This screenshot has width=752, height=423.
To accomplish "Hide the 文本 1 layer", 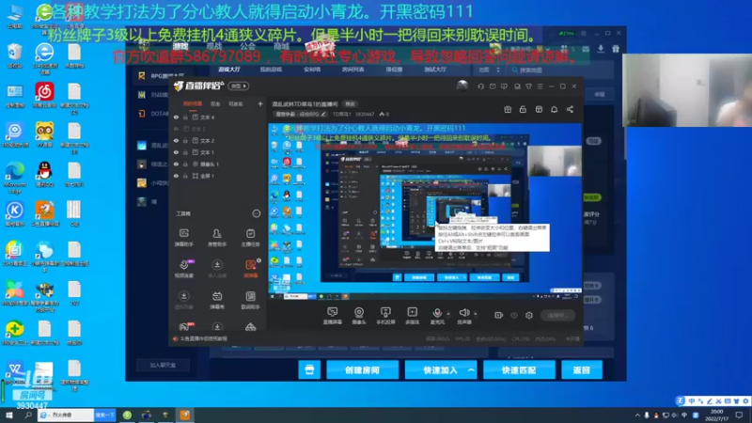I will click(x=176, y=152).
